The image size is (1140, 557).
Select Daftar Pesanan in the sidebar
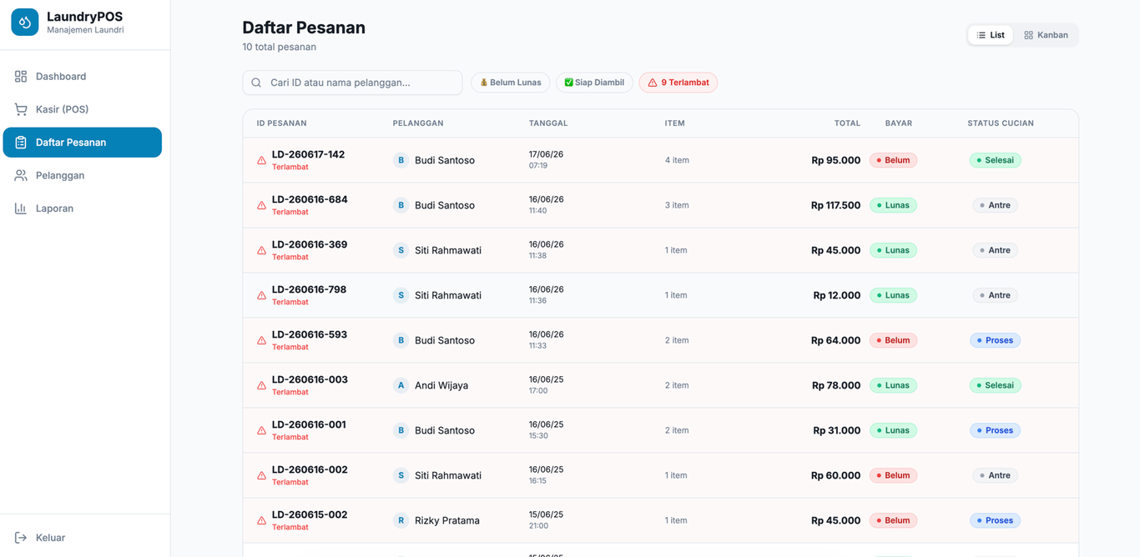click(x=82, y=143)
